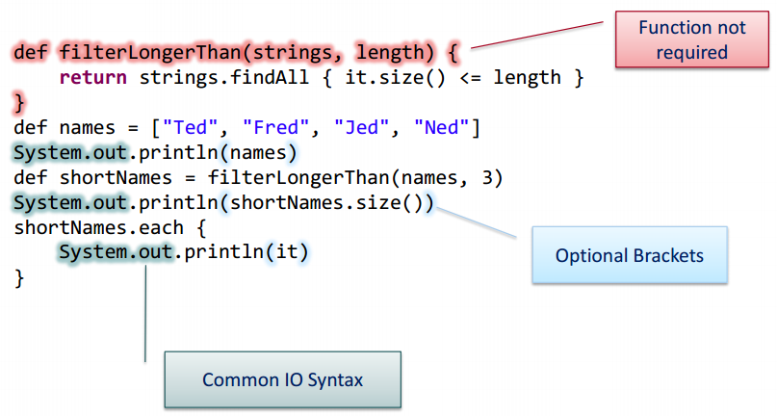Click 'filterLongerThan(names, 3)' call
This screenshot has width=777, height=416.
point(355,177)
